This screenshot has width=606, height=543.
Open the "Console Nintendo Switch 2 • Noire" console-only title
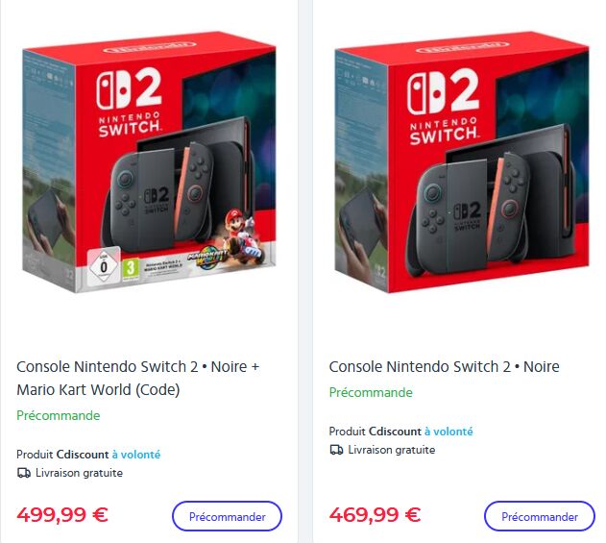(444, 366)
